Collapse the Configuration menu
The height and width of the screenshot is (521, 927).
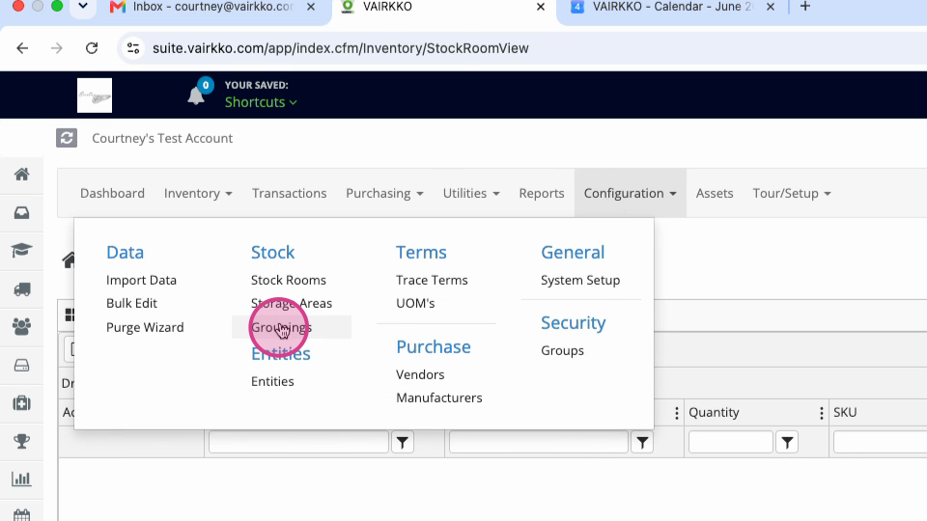coord(631,194)
